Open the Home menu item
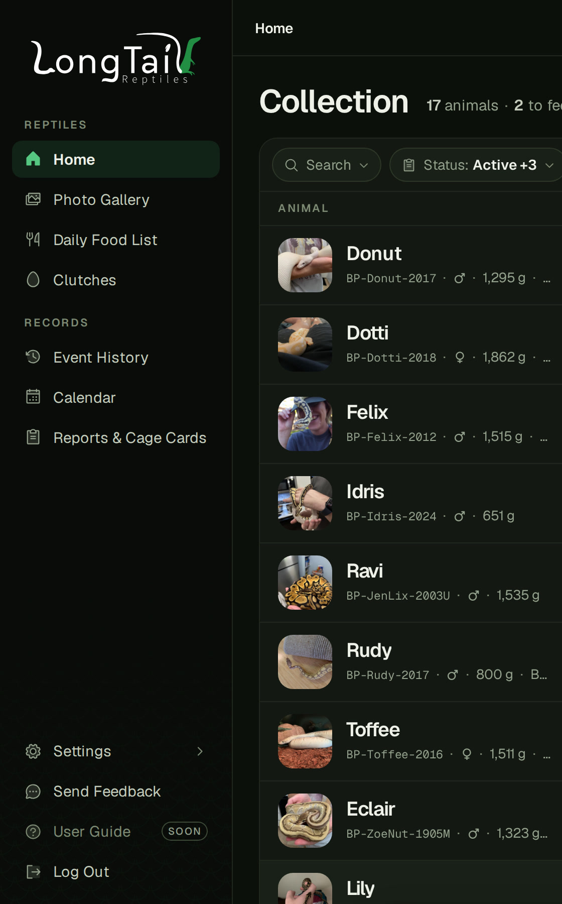Viewport: 562px width, 904px height. tap(116, 159)
